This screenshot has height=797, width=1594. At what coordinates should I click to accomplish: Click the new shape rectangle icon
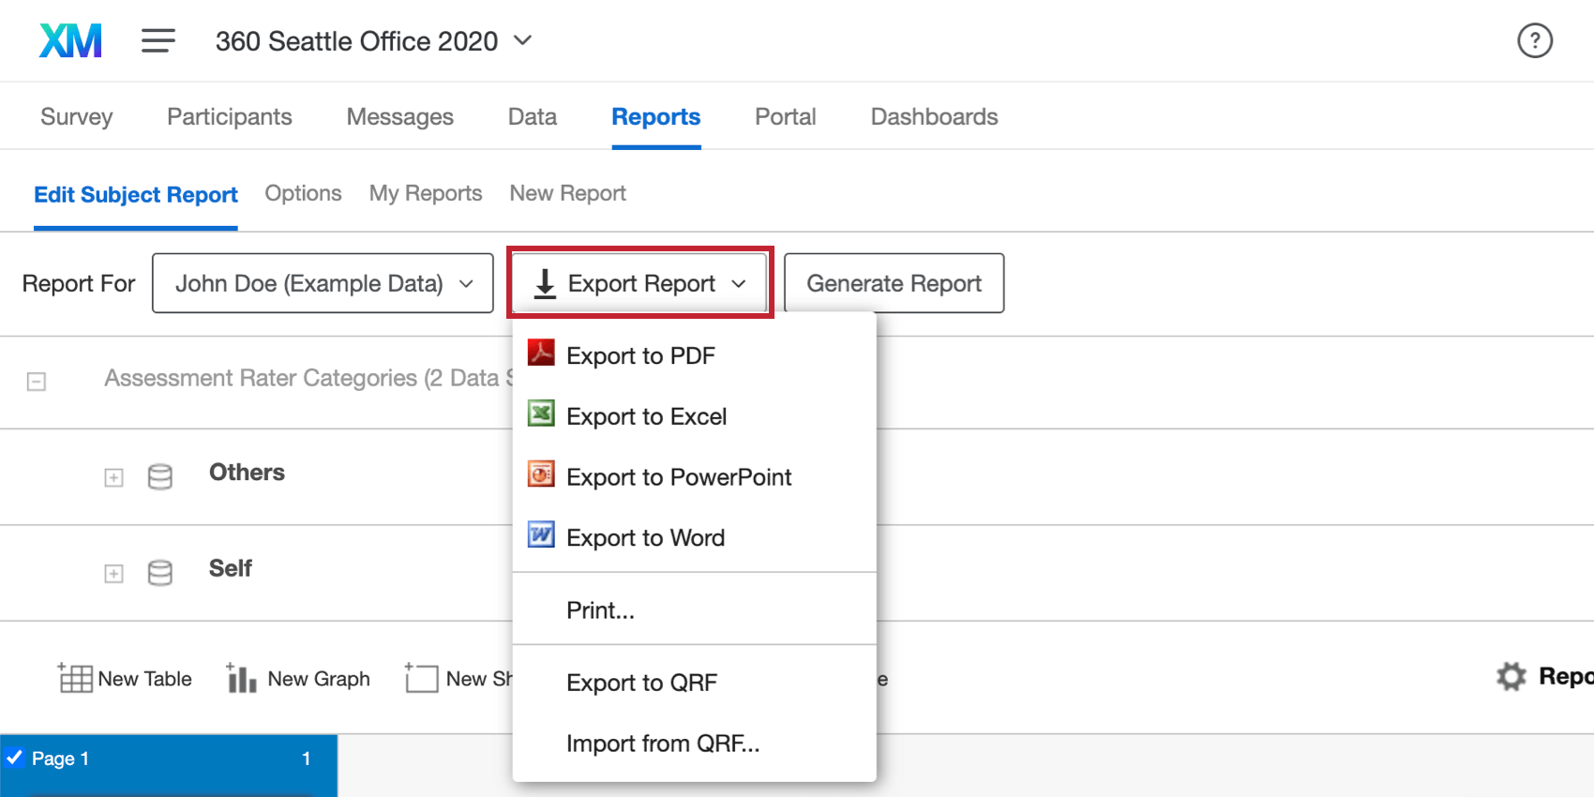pos(421,677)
